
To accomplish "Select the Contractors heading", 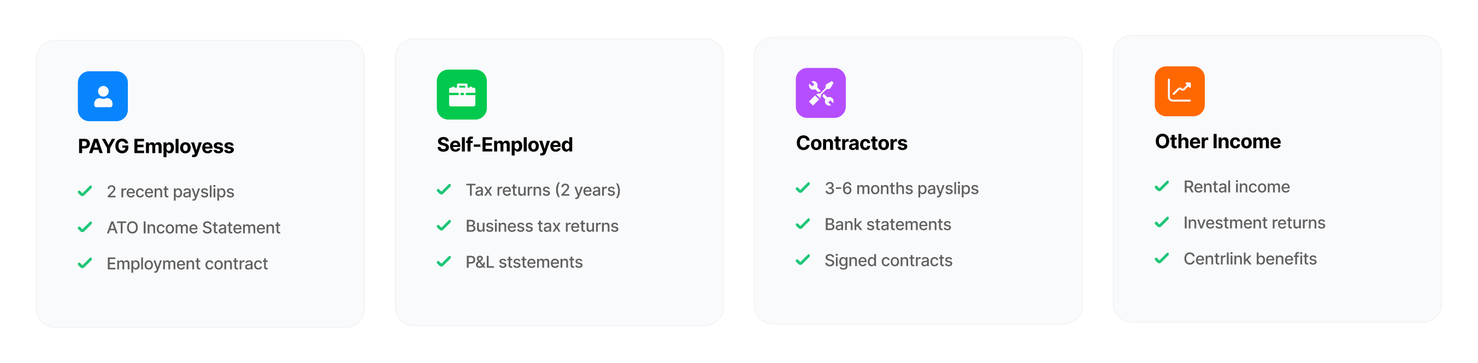I will coord(851,144).
